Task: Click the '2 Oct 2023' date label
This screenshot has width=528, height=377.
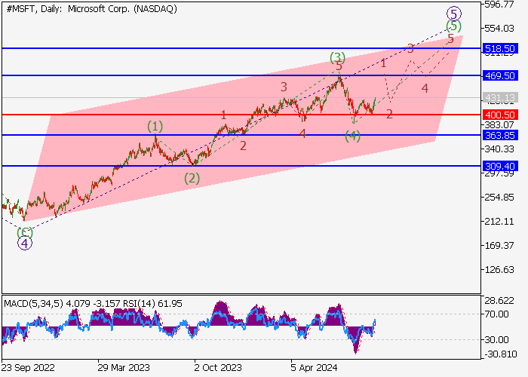Action: point(218,368)
